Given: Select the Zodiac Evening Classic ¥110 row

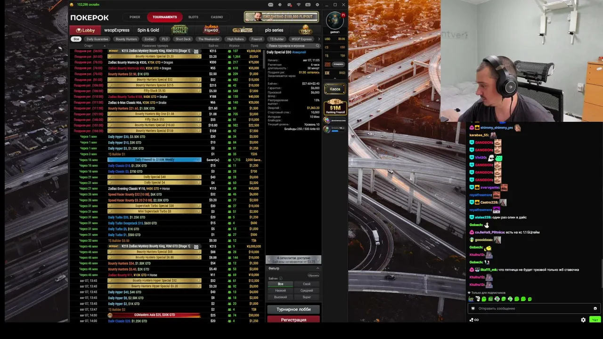Looking at the screenshot, I should tap(167, 188).
